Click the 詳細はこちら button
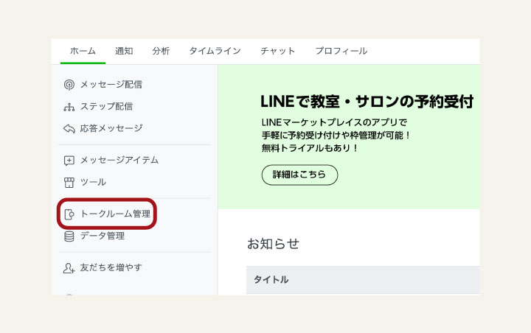 [299, 175]
